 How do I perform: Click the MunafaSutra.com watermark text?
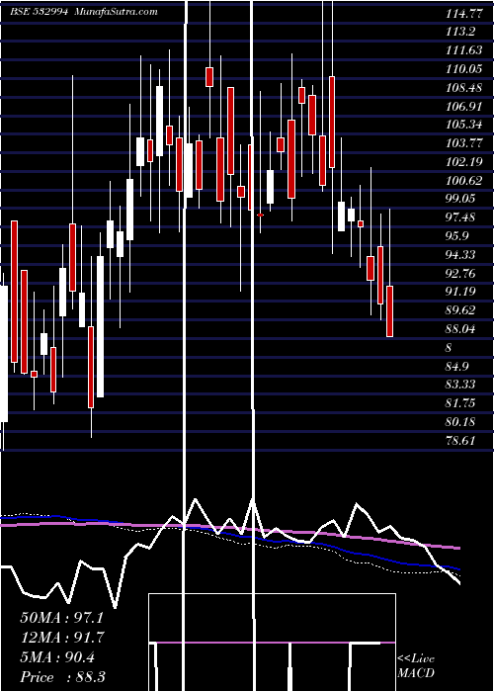pos(117,12)
